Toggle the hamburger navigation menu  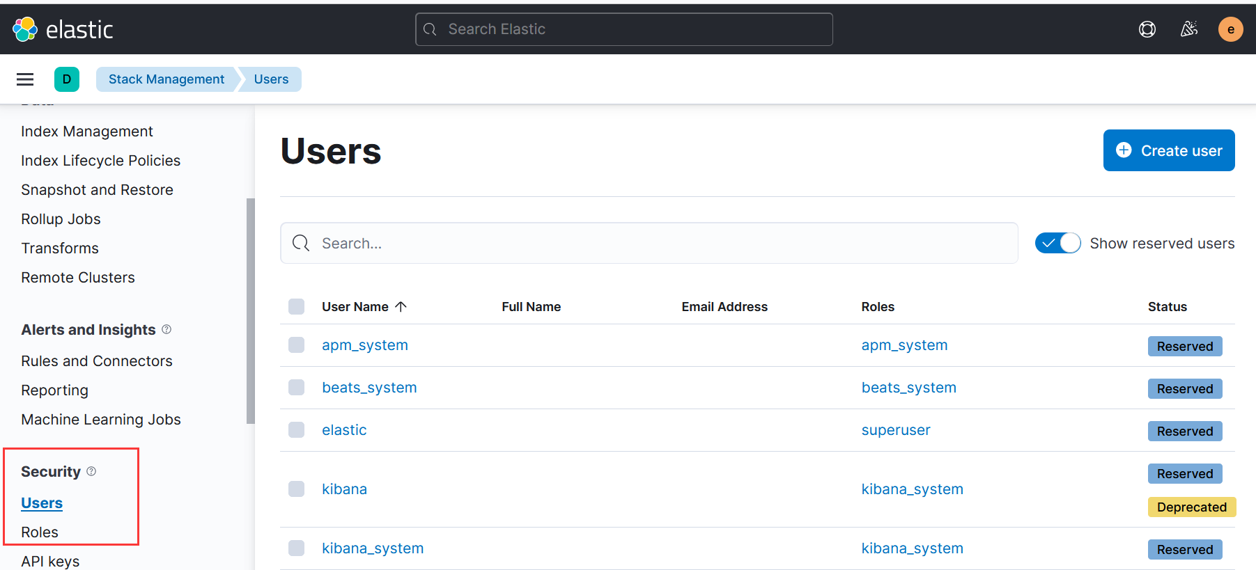click(x=25, y=79)
